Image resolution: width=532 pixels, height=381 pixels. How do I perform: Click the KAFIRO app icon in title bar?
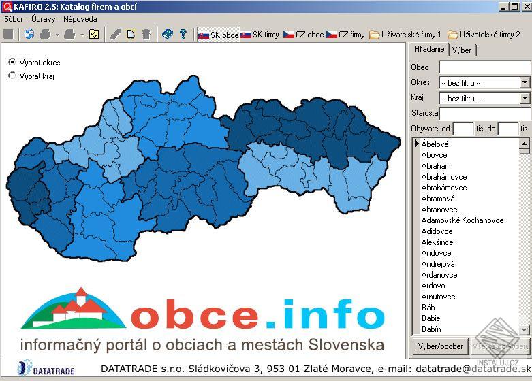(7, 6)
